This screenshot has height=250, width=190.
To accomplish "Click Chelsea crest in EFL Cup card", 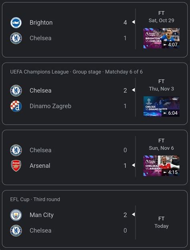I will pos(16,231).
